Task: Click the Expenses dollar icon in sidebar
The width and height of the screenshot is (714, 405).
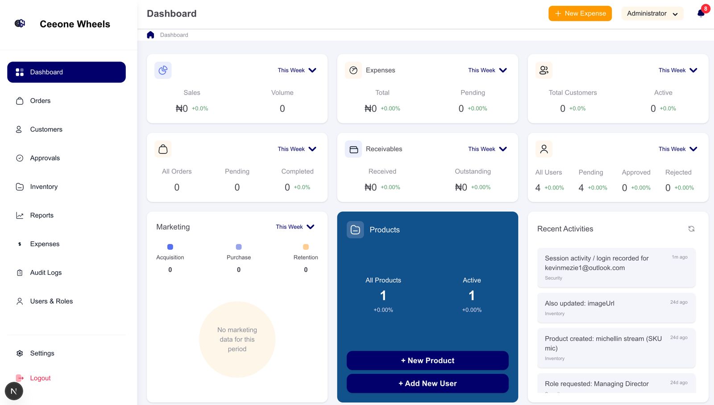Action: click(20, 244)
